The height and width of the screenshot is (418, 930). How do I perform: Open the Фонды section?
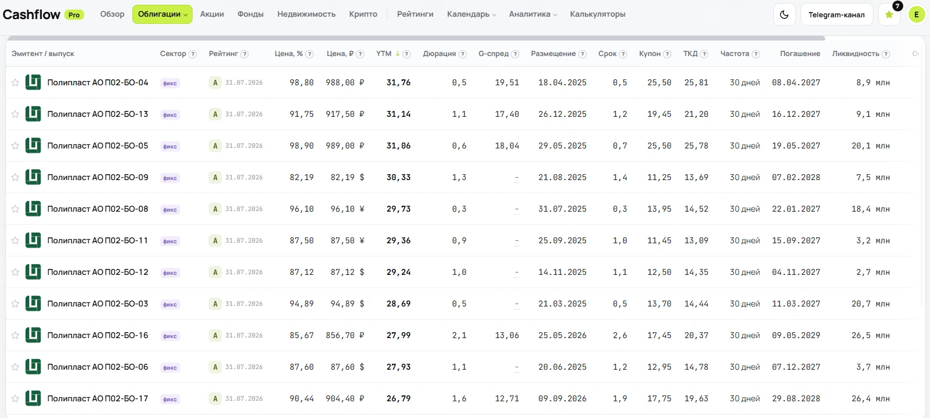250,14
